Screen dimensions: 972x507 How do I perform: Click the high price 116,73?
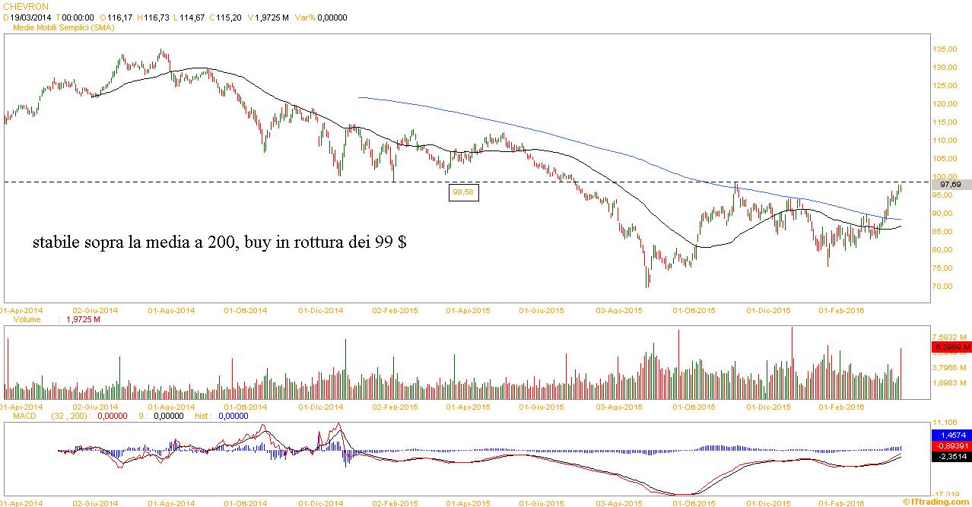[157, 17]
